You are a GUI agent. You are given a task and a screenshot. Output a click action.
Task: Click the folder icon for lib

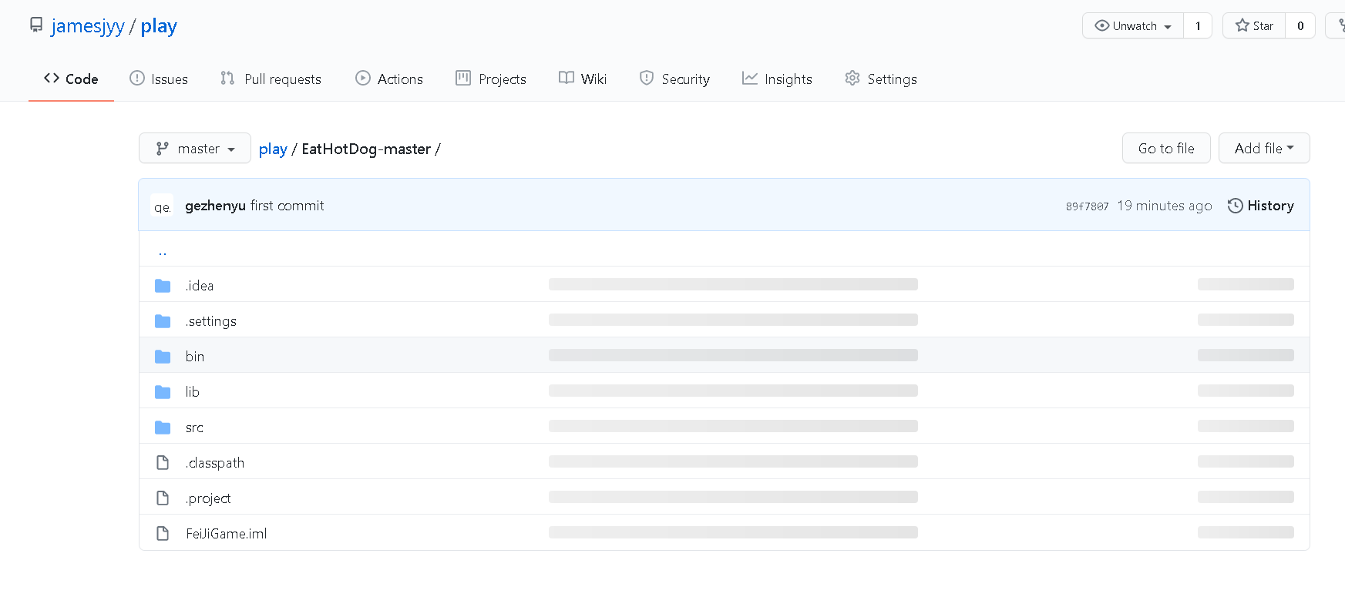(x=163, y=392)
